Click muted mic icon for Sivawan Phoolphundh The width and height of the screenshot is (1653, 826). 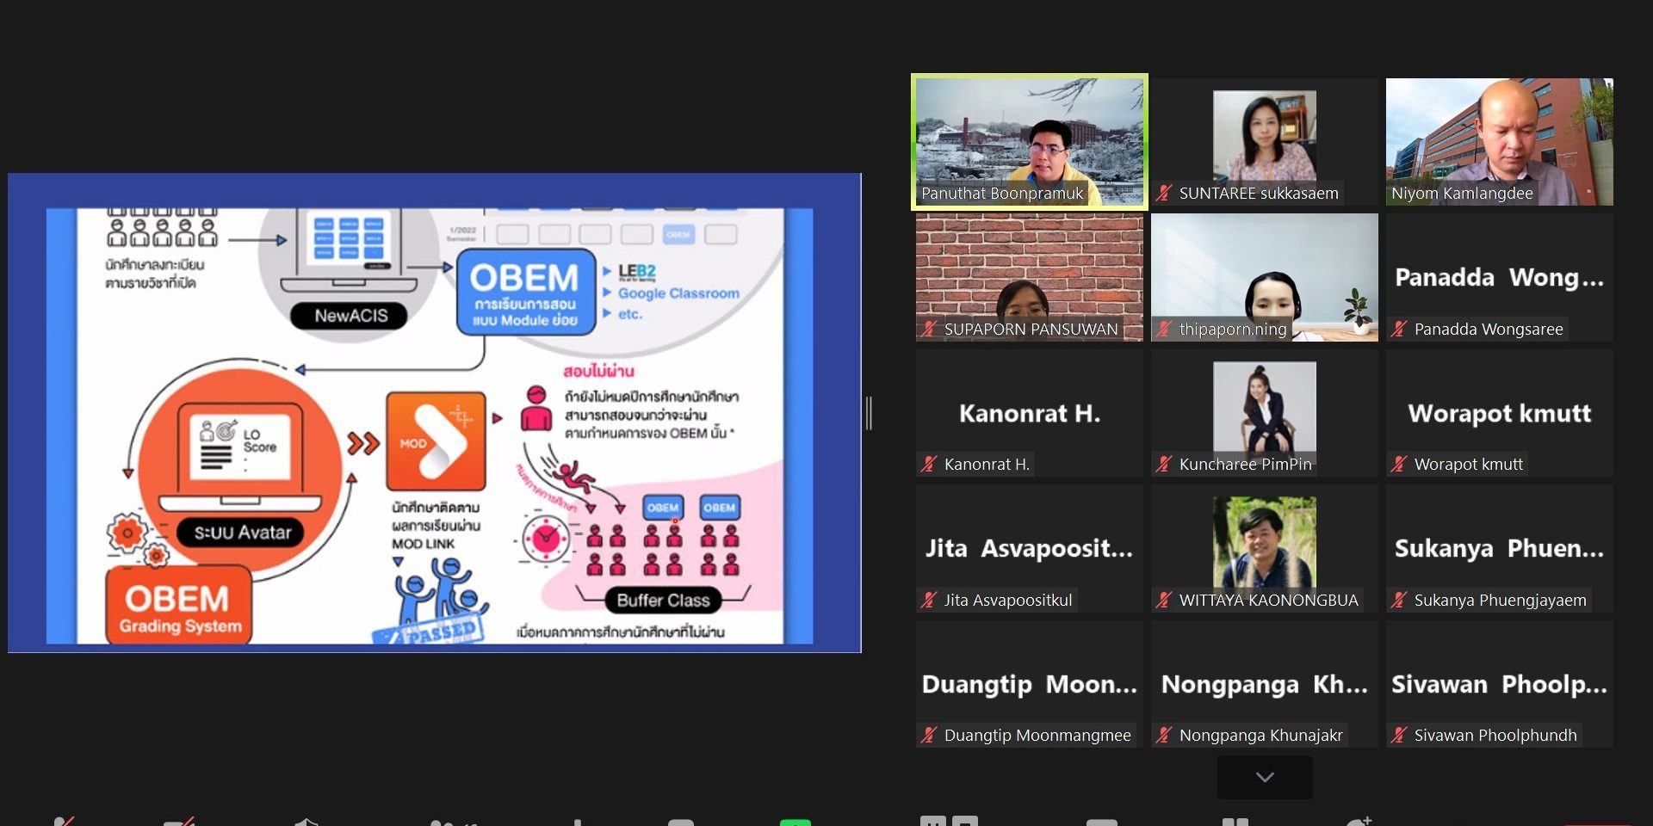[1399, 736]
